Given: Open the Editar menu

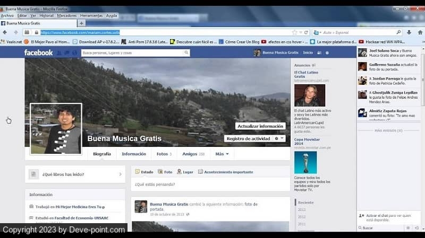Looking at the screenshot, I should point(22,16).
